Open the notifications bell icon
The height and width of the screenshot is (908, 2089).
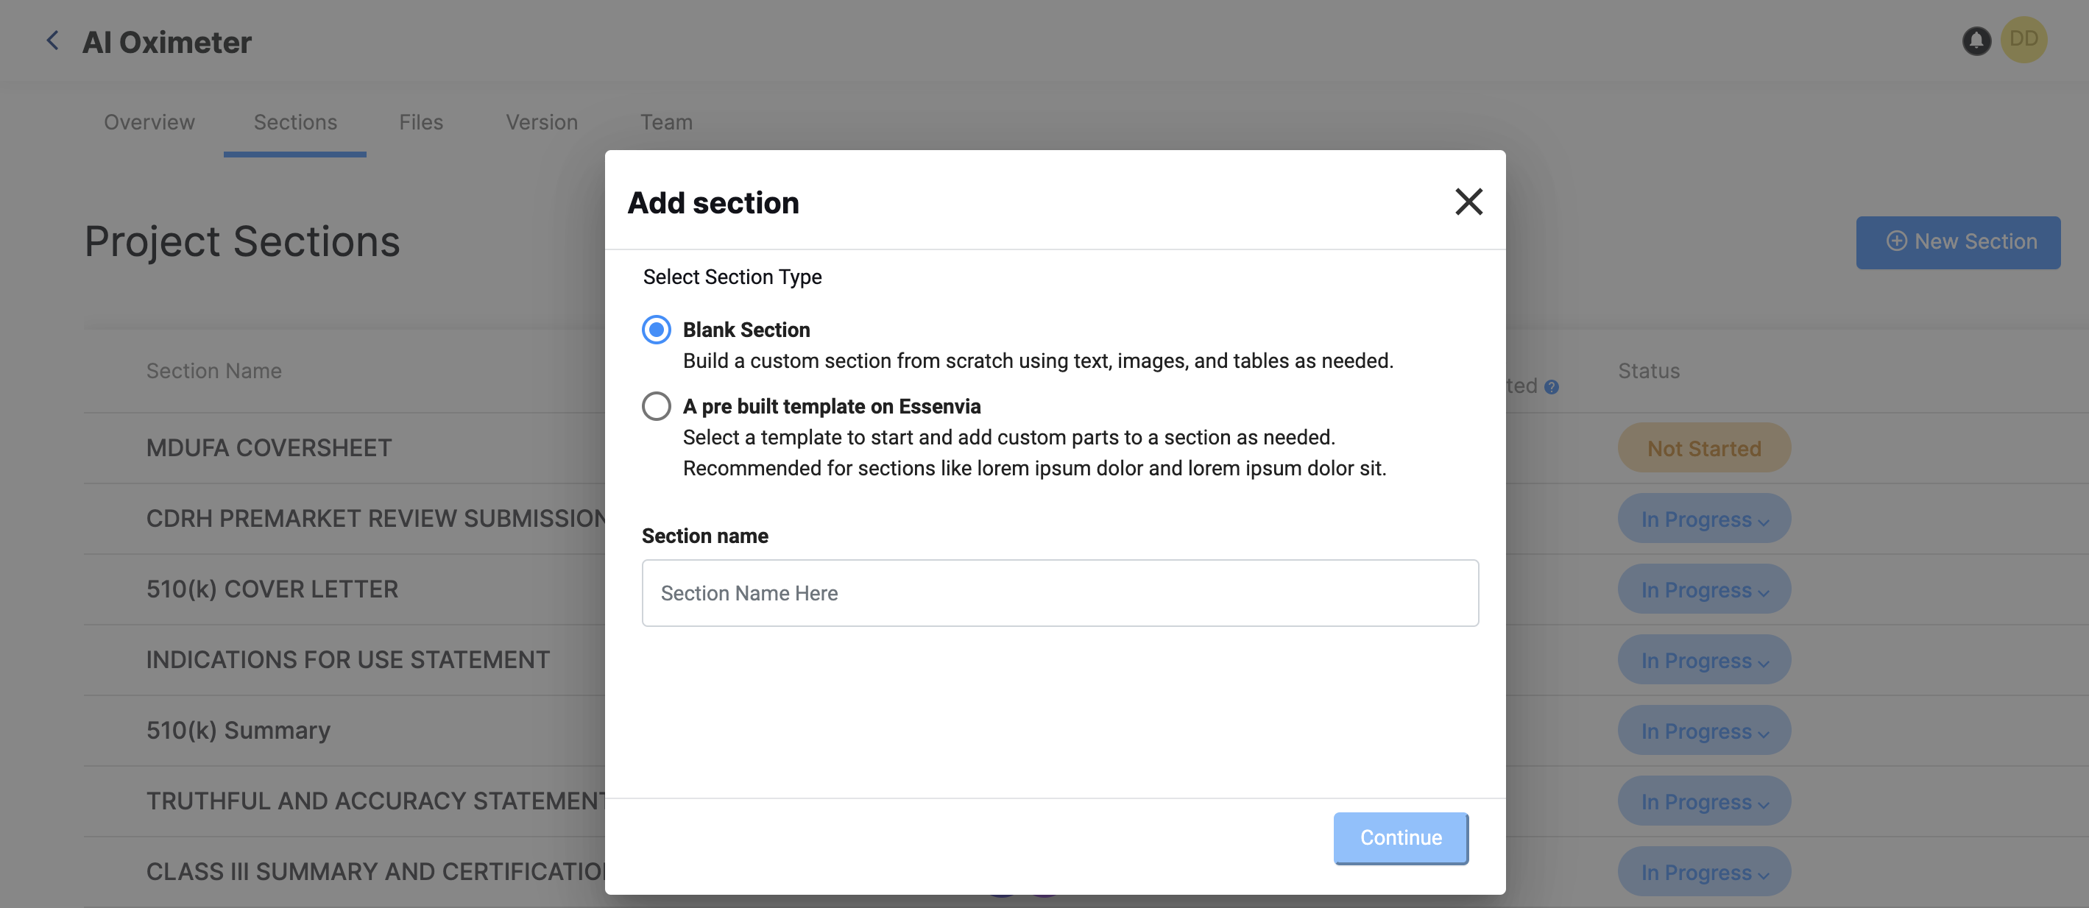pos(1976,40)
